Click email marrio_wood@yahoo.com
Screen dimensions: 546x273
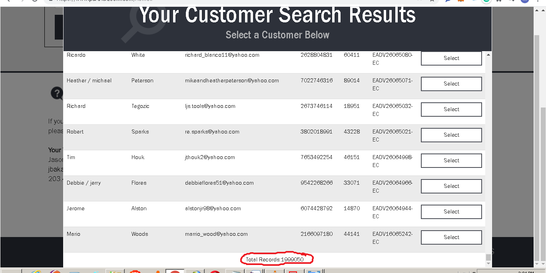click(x=216, y=234)
